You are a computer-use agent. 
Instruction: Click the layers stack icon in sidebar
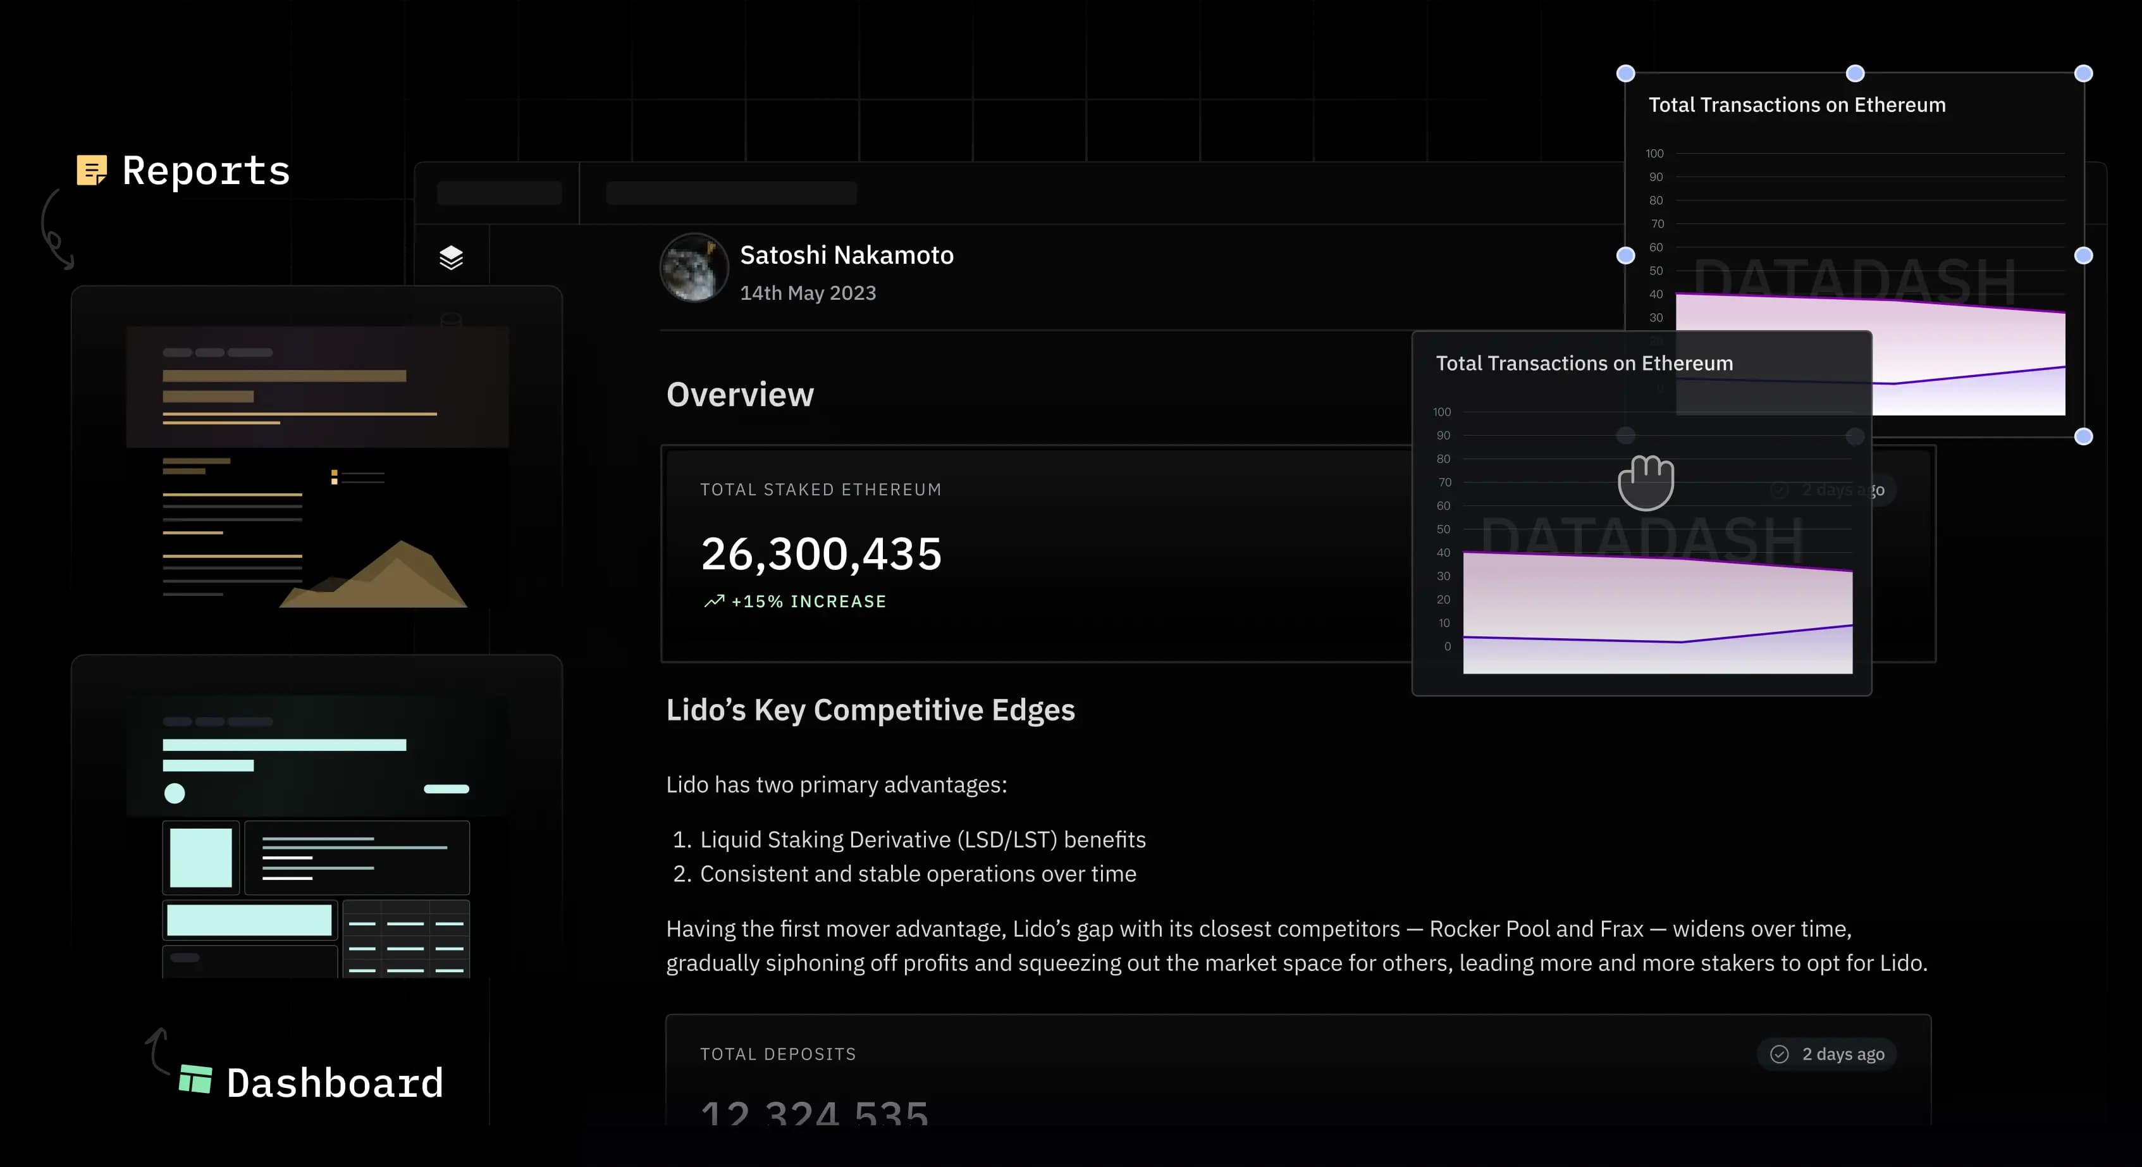pyautogui.click(x=451, y=258)
